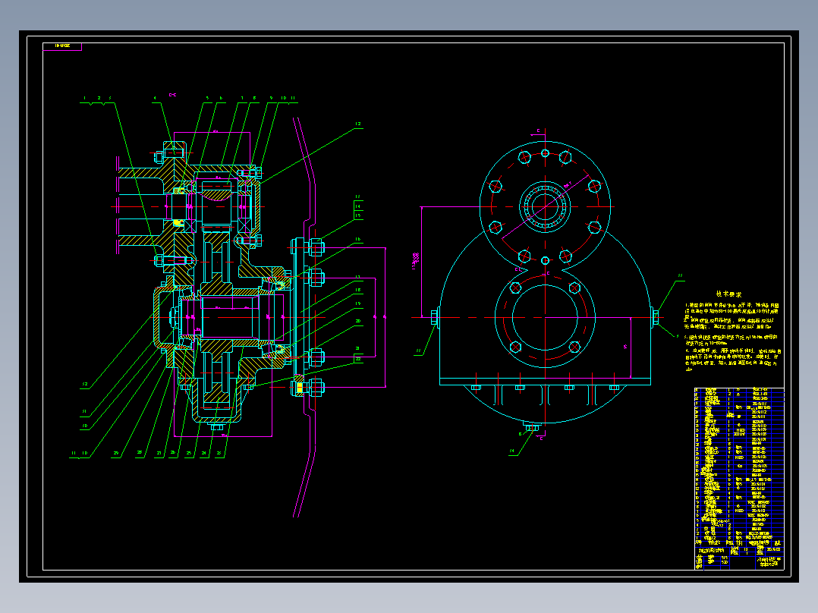Select balloon callout 12 near section view top
Screen dimensions: 818x613
[357, 123]
